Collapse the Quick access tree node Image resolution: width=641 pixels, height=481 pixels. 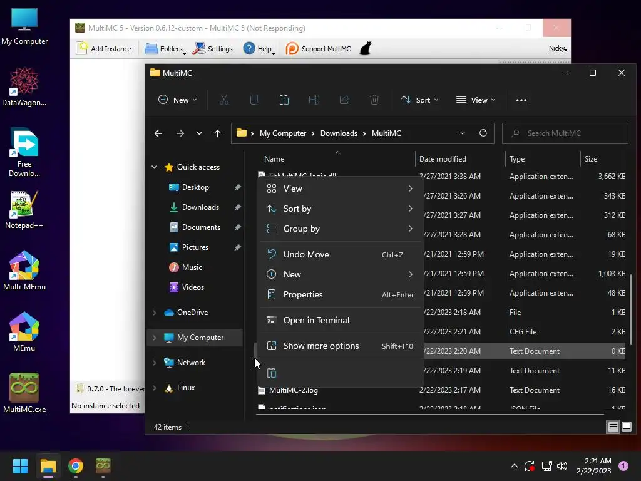[155, 167]
